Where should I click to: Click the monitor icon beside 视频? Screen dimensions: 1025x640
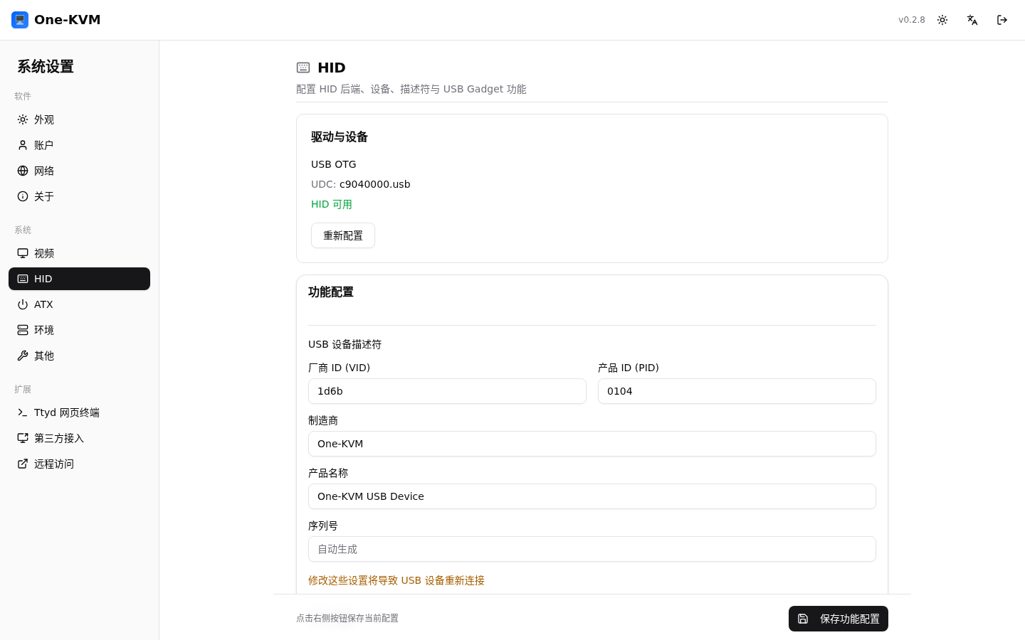pos(23,253)
